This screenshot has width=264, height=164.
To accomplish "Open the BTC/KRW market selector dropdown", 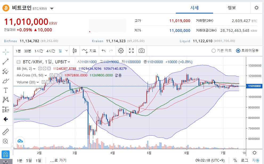I will [x=52, y=8].
